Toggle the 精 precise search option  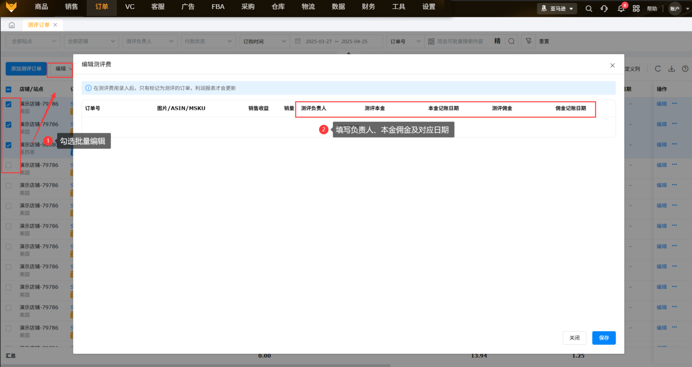coord(497,41)
